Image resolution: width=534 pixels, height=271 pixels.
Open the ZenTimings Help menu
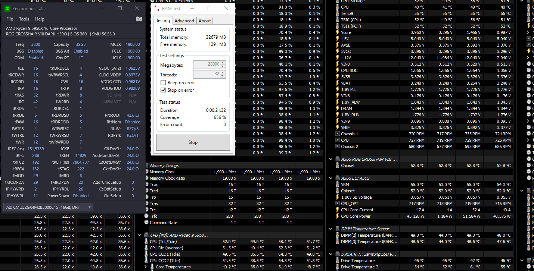(40, 19)
